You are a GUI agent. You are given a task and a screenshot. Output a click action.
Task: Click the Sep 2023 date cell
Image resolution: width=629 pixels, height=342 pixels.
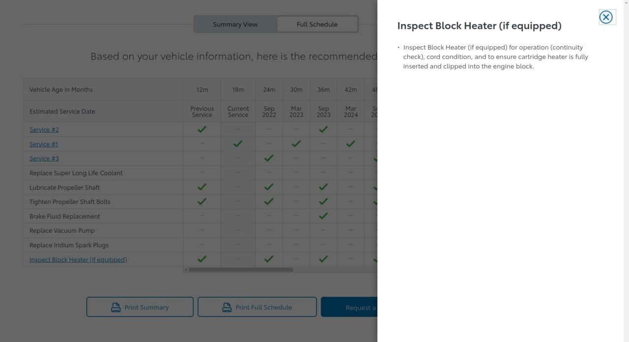click(323, 112)
